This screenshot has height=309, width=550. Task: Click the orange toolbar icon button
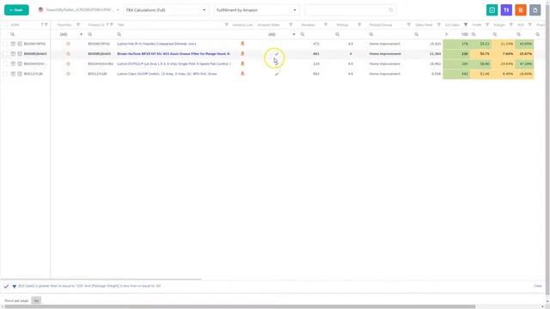pyautogui.click(x=521, y=10)
